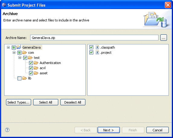The height and width of the screenshot is (138, 173).
Task: Collapse the test tree node
Action: coord(20,57)
